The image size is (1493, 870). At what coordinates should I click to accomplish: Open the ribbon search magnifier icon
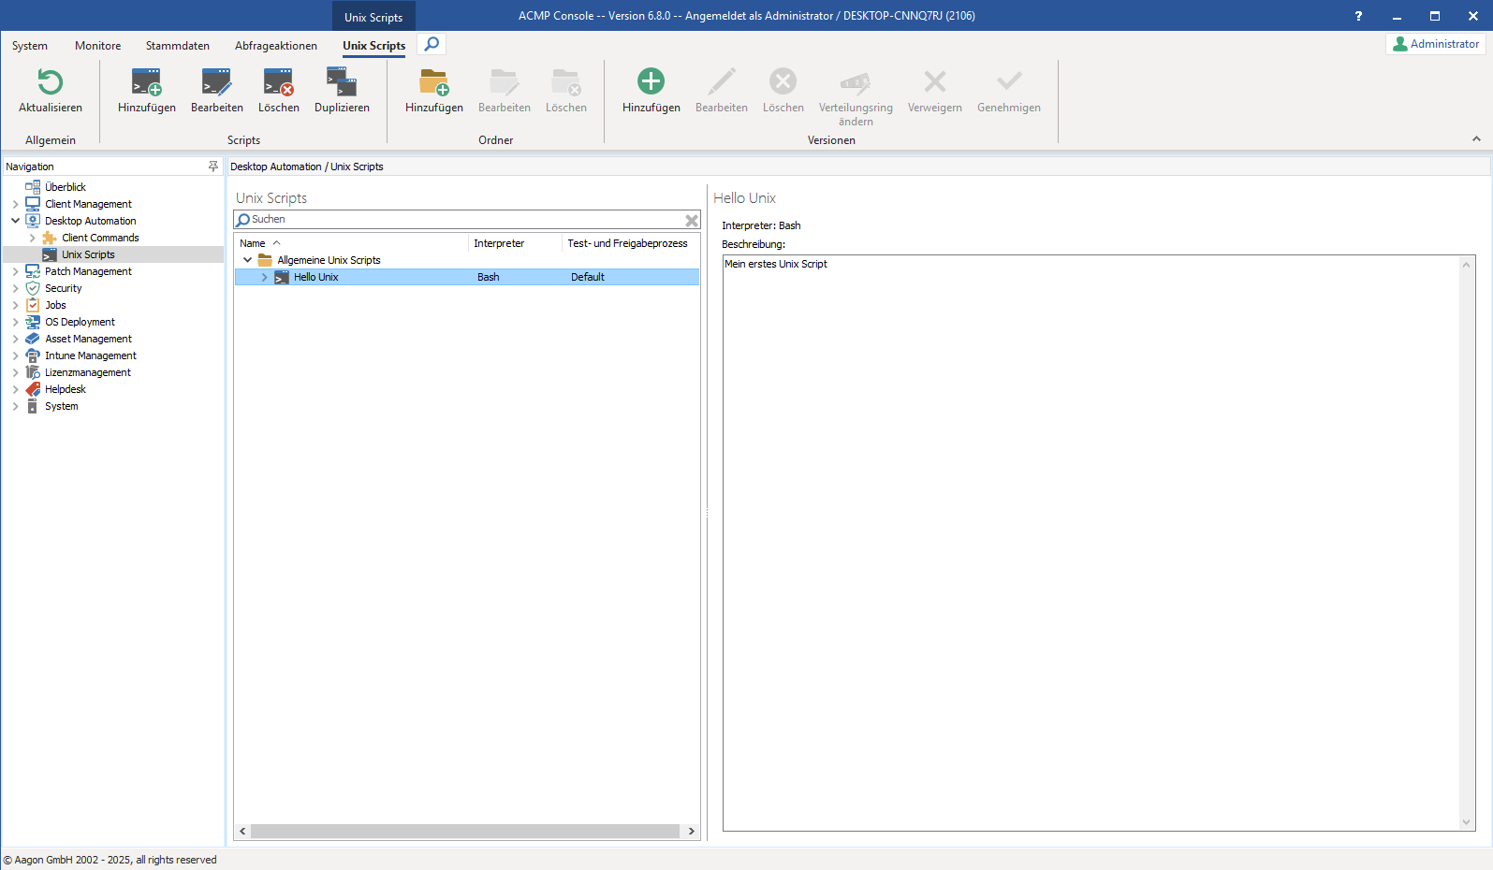pos(432,44)
